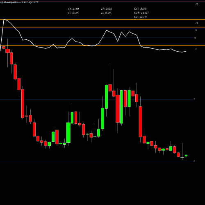Viewport: 205px width, 205px height.
Task: Select the 'C: 2.48' close price value
Action: 73,13
